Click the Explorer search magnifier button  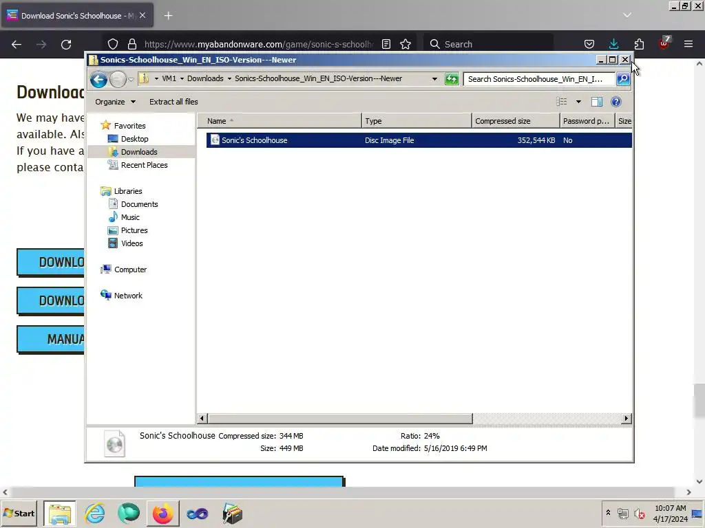(x=623, y=79)
